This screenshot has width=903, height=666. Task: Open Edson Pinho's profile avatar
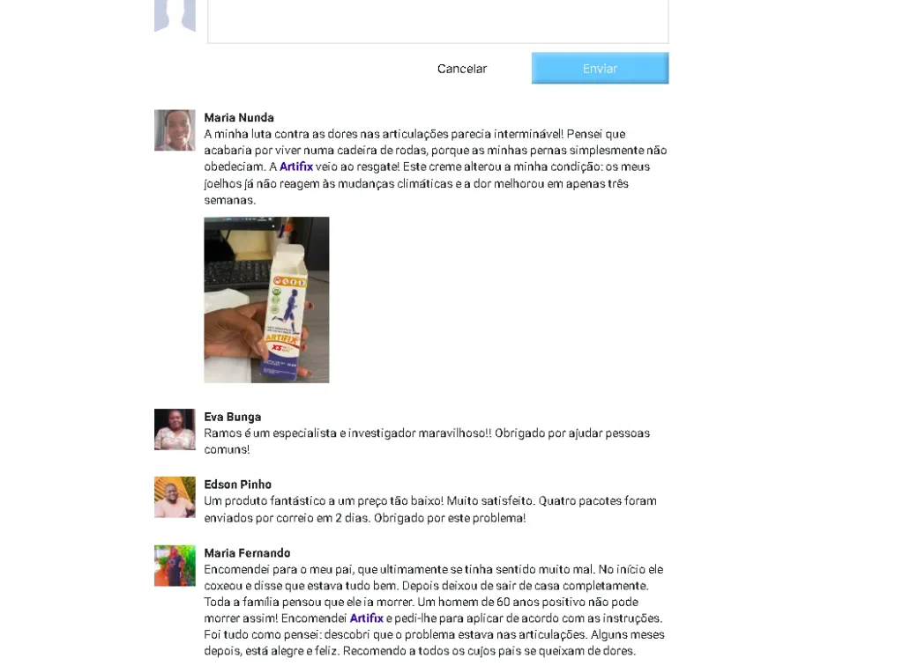[x=175, y=497]
